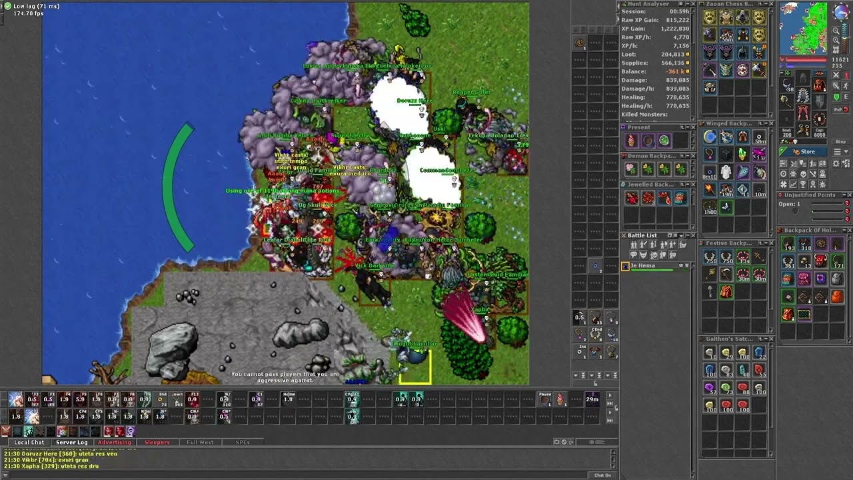Select the key in Festive Backpack

710,291
